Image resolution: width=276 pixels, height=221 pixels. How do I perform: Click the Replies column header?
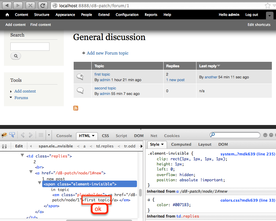pyautogui.click(x=173, y=66)
